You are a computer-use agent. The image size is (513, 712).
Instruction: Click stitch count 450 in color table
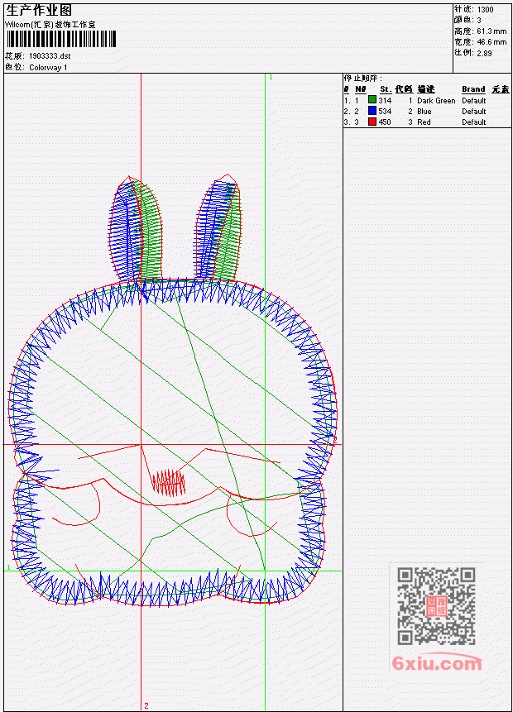[x=385, y=122]
